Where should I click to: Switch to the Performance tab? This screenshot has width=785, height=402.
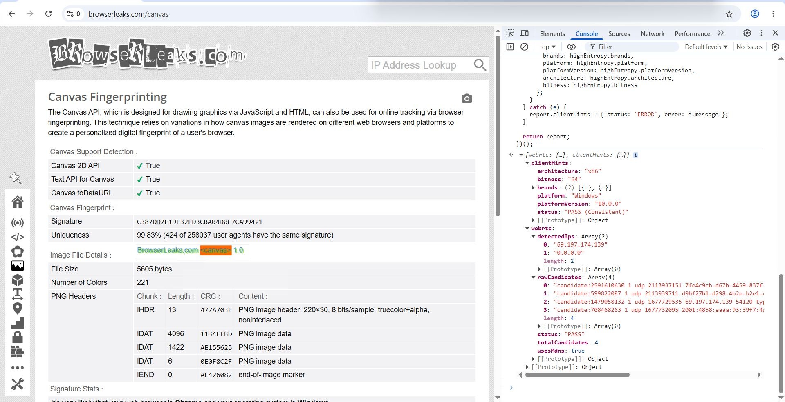tap(692, 33)
